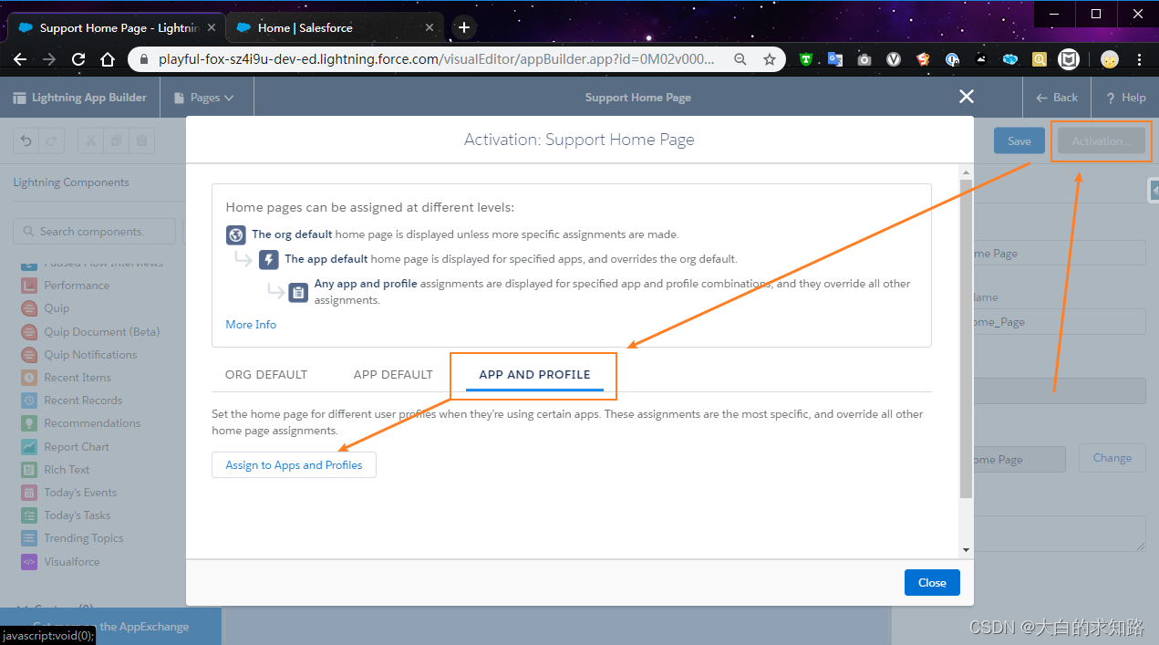Open the camera screenshot extension
This screenshot has width=1159, height=645.
click(864, 59)
